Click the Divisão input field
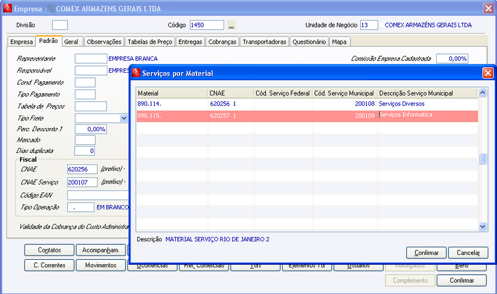Screen dimensions: 497x294 60,25
